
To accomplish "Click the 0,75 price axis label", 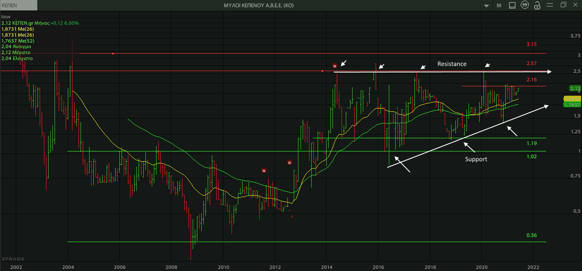I will (x=575, y=175).
